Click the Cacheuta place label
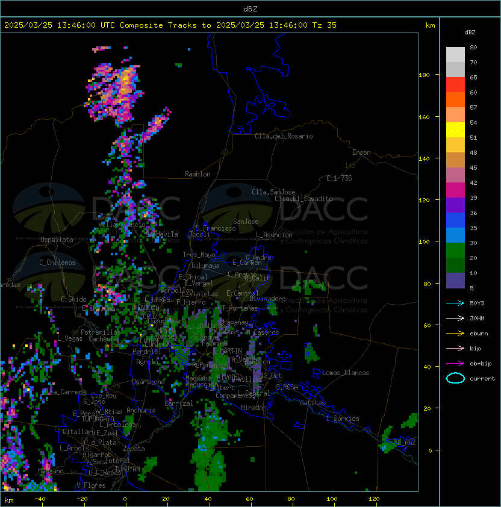The height and width of the screenshot is (507, 501). pos(103,339)
